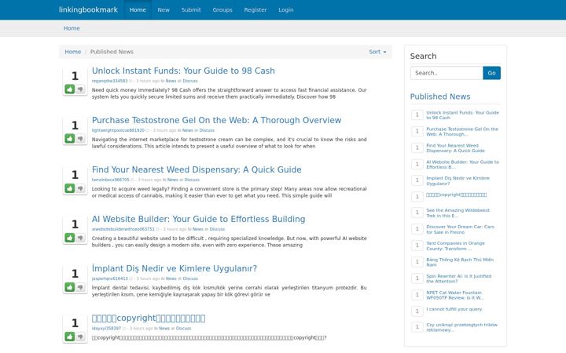
Task: Open author reganqdiw334583 profile
Action: click(109, 81)
